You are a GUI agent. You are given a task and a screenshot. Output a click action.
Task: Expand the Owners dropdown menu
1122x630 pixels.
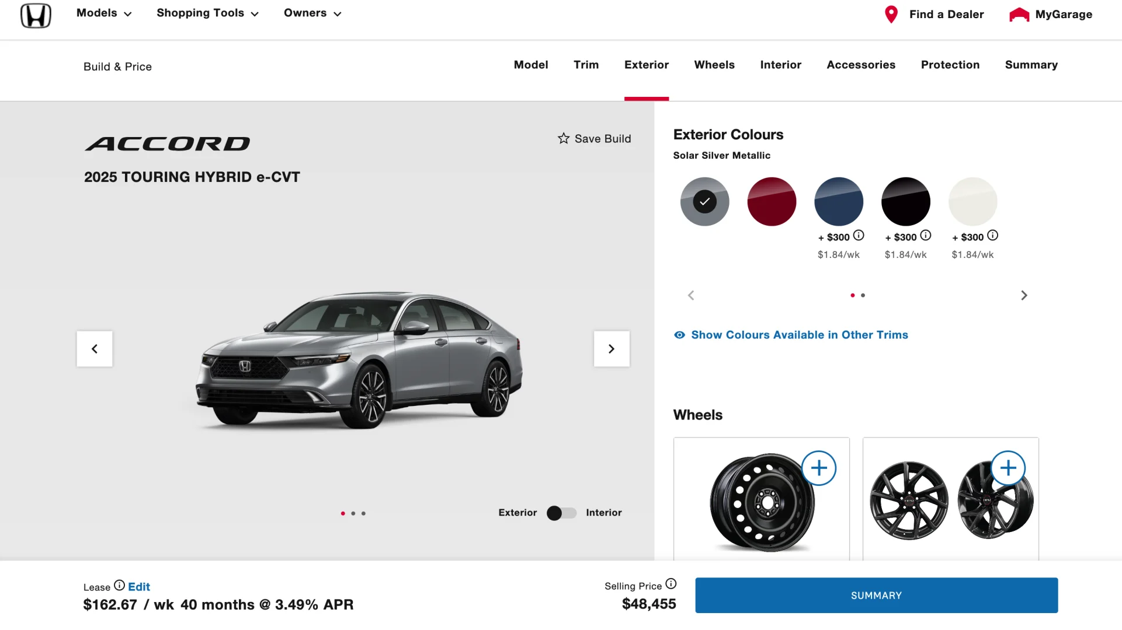tap(312, 13)
